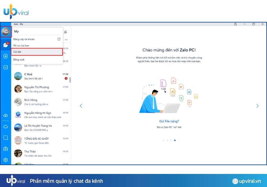
Task: Select the third carousel dot
Action: tap(171, 140)
